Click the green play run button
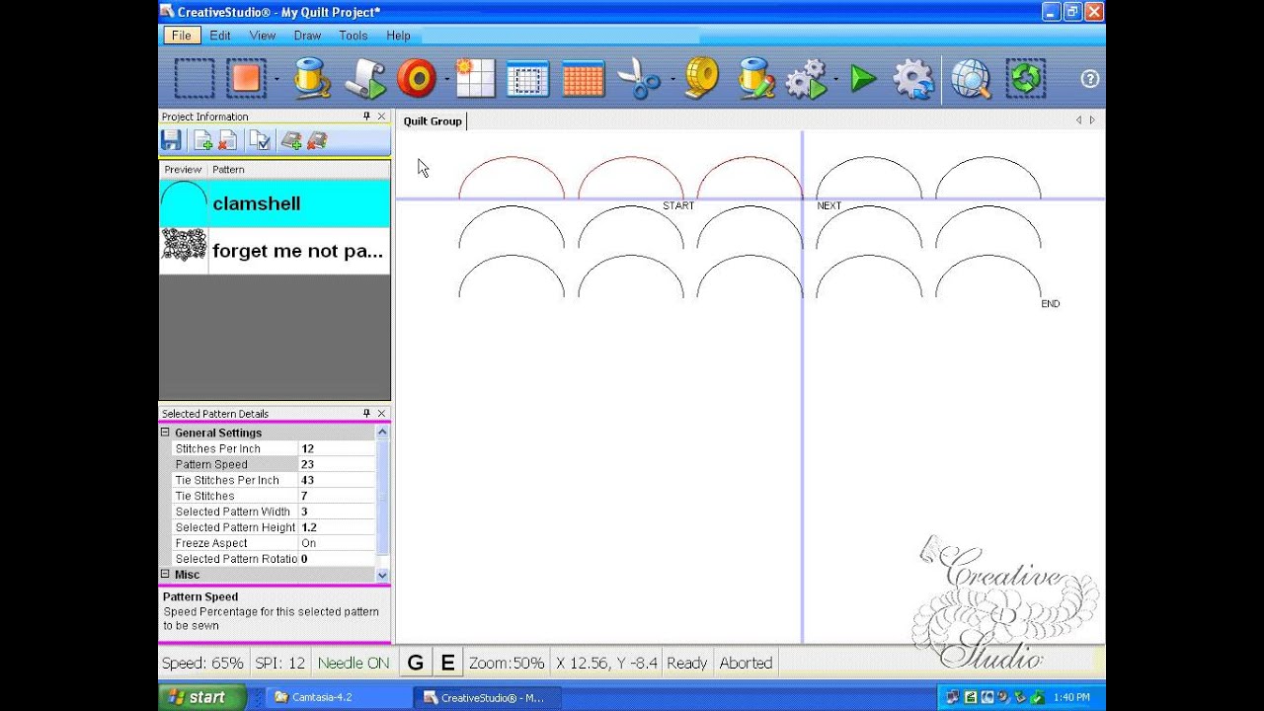 click(x=863, y=79)
